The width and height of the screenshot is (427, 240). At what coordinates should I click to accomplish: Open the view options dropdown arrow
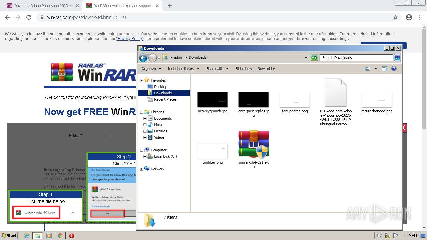click(376, 69)
